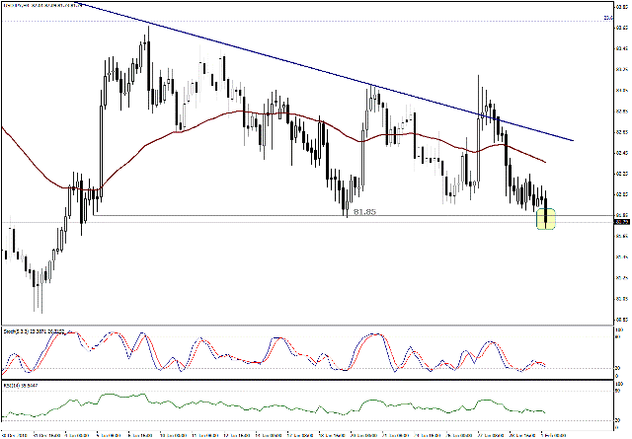Click the bottom time axis
This screenshot has width=632, height=439.
pyautogui.click(x=296, y=432)
